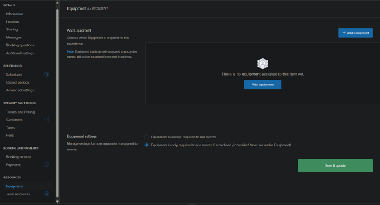Select Equipment only required if scheduled option
The image size is (380, 205).
tap(146, 145)
